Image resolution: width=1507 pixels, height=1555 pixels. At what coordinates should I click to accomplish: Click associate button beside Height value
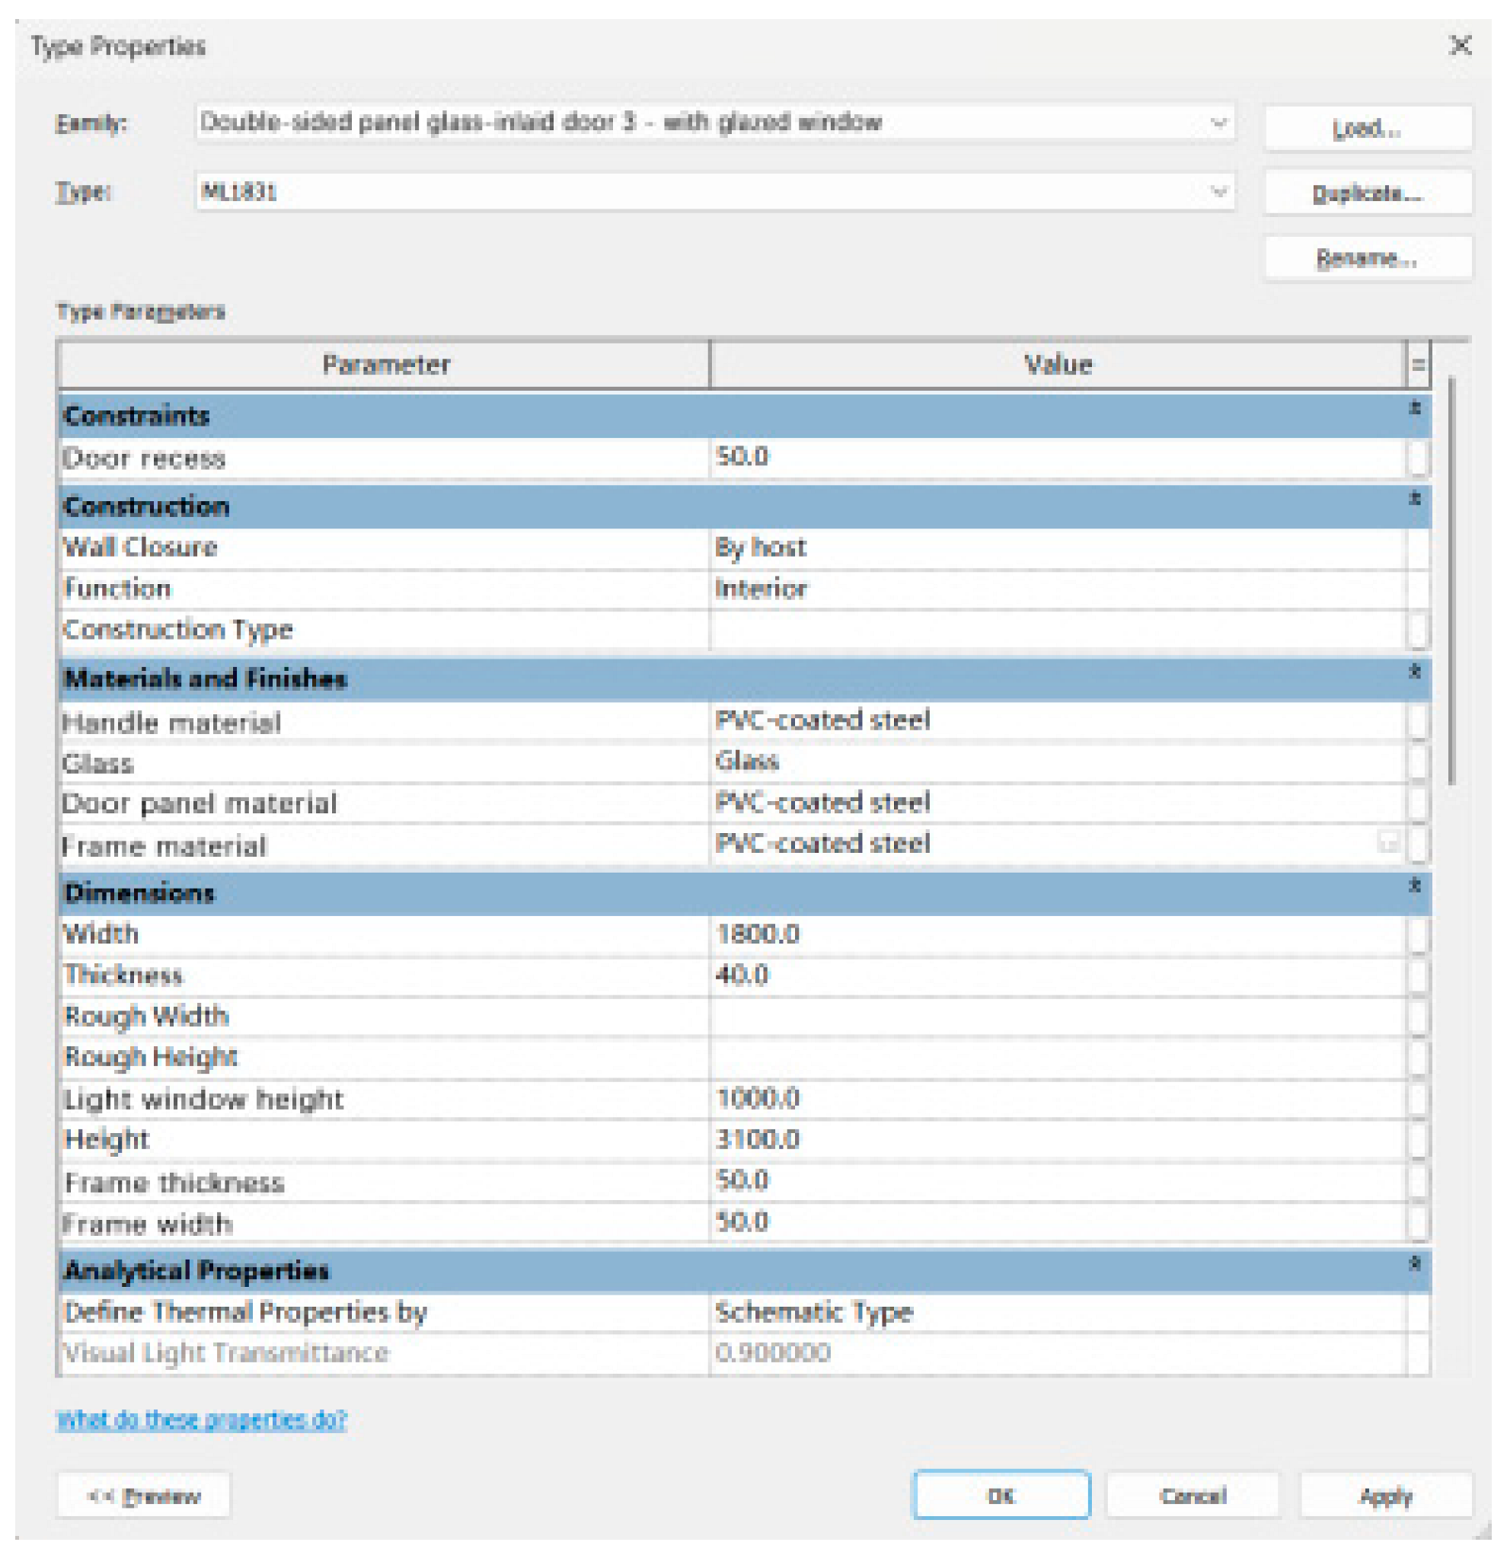click(x=1418, y=1140)
